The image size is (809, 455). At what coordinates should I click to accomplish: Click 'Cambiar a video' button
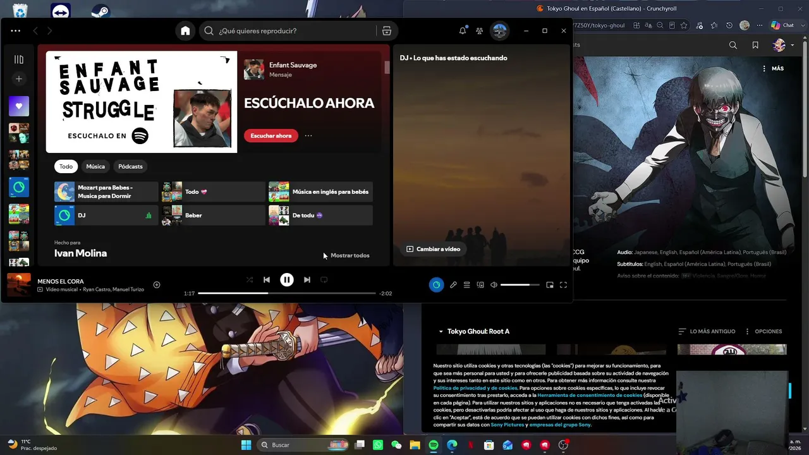434,249
